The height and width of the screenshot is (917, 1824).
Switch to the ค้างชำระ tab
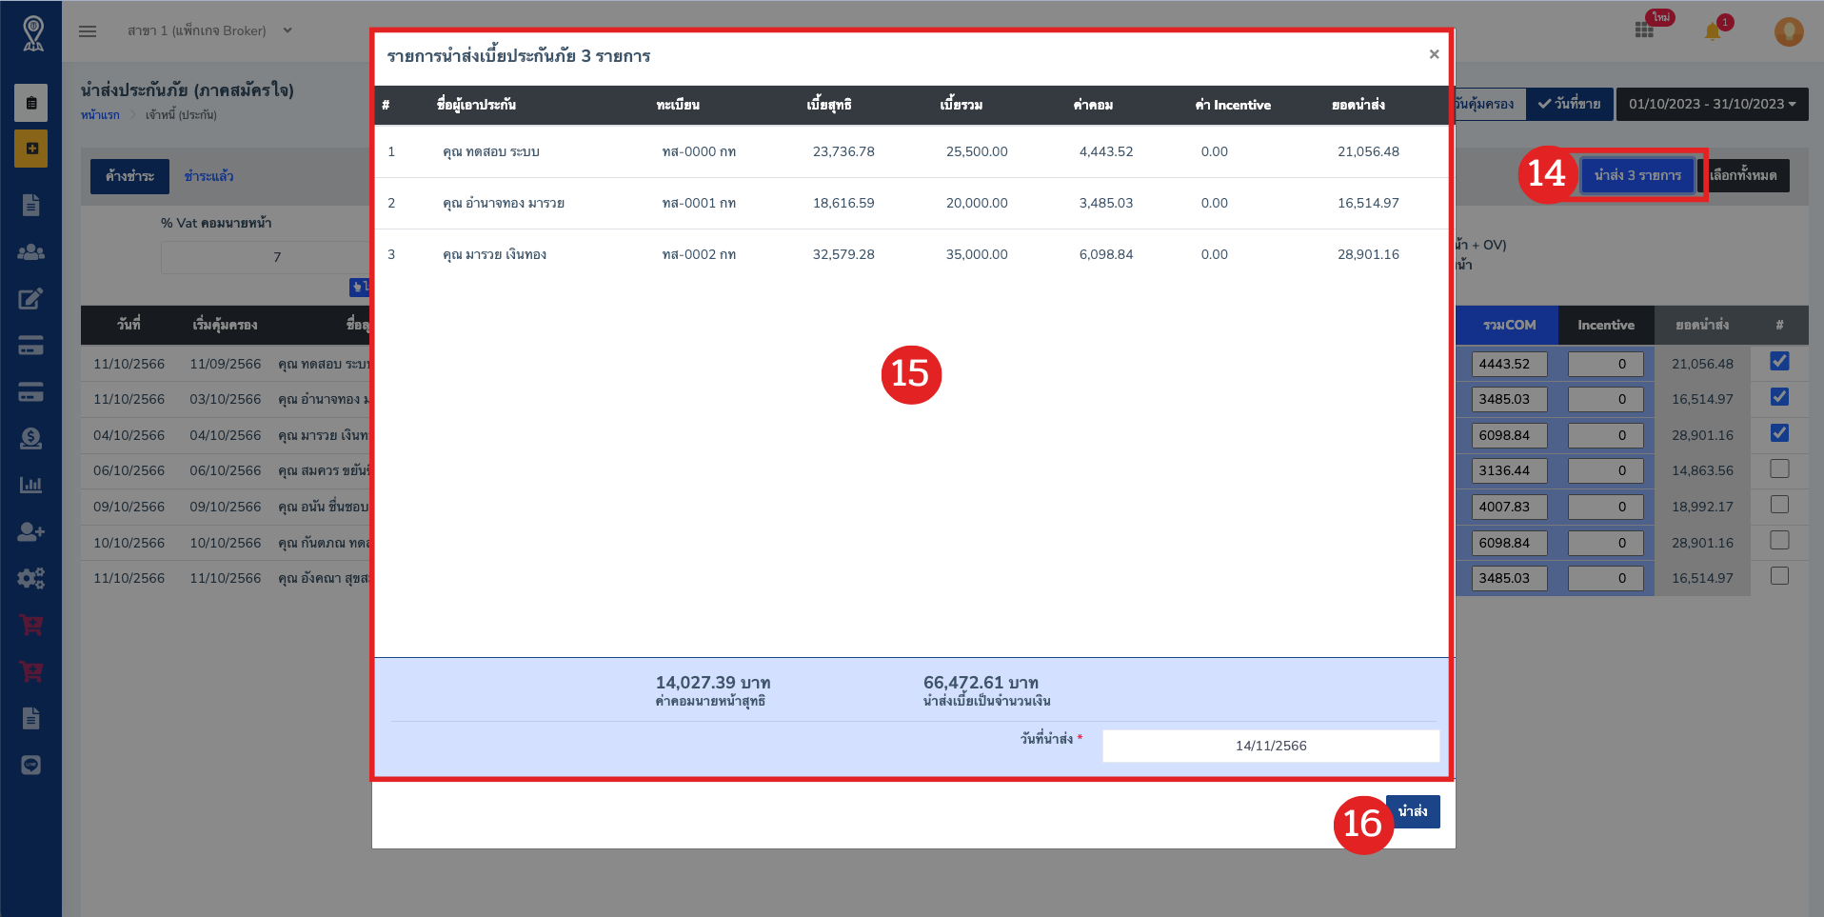[129, 176]
